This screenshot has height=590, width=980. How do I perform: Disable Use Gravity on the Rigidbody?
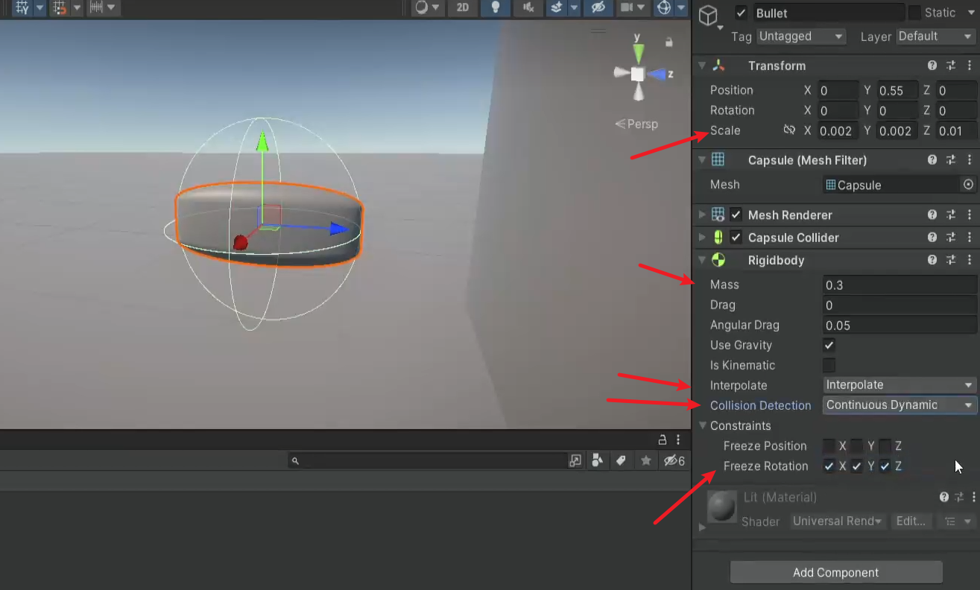pos(829,345)
